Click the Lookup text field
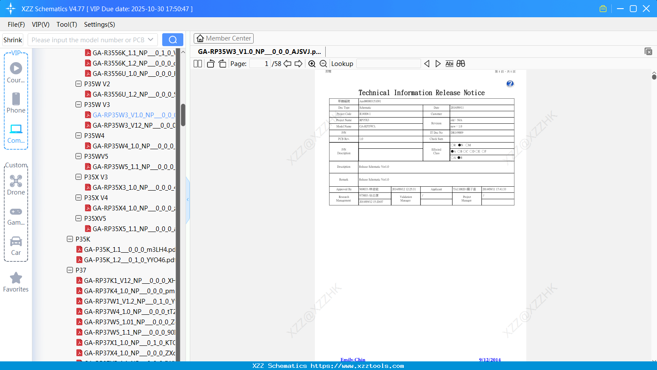The width and height of the screenshot is (657, 370). [388, 63]
